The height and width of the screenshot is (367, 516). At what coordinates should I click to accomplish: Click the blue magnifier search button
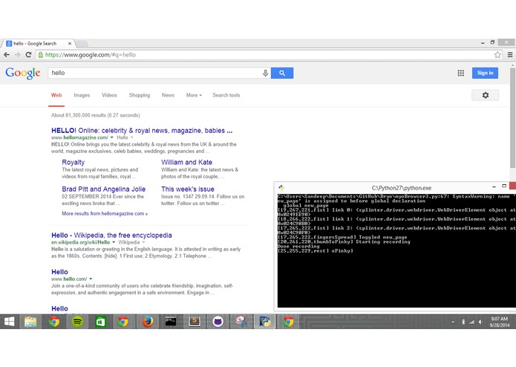[282, 73]
